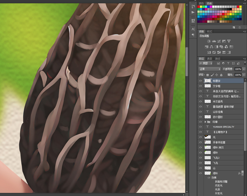Screen dimensions: 247x196
Task: Hide the 印章 group
Action: tap(200, 122)
